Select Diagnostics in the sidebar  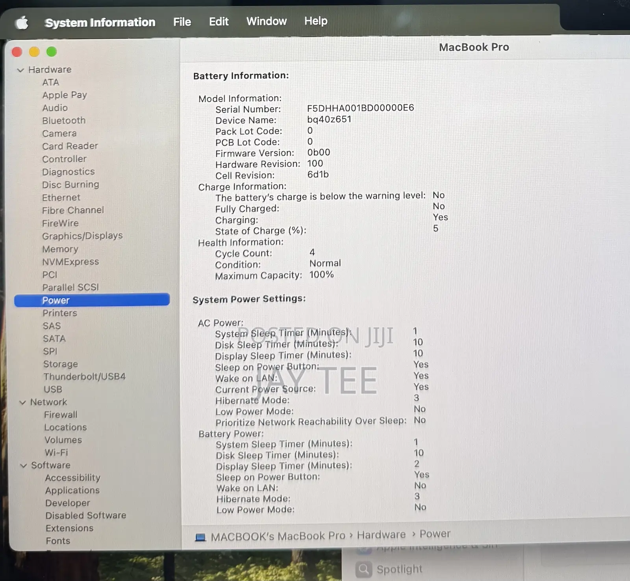69,172
